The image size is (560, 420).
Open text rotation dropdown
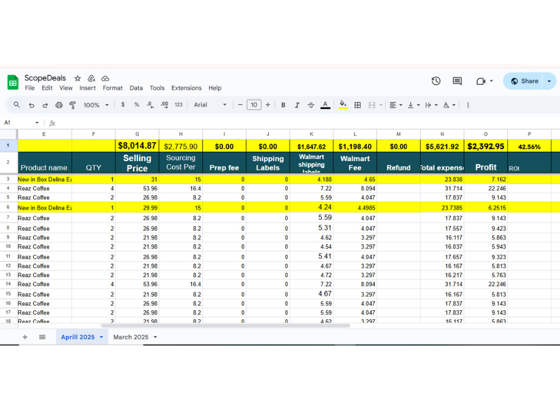click(449, 105)
